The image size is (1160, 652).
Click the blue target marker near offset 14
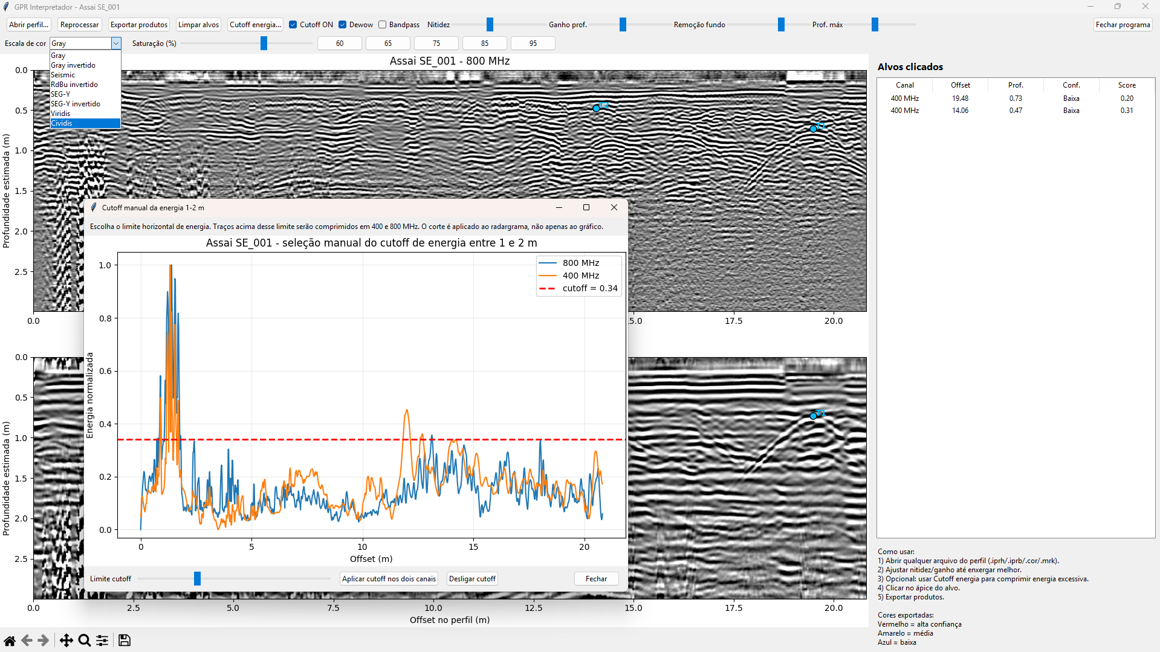(596, 108)
